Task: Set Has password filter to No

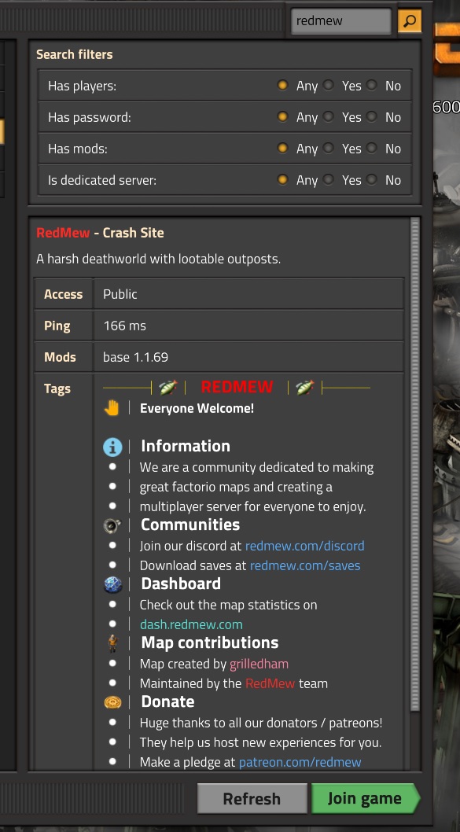Action: pos(372,116)
